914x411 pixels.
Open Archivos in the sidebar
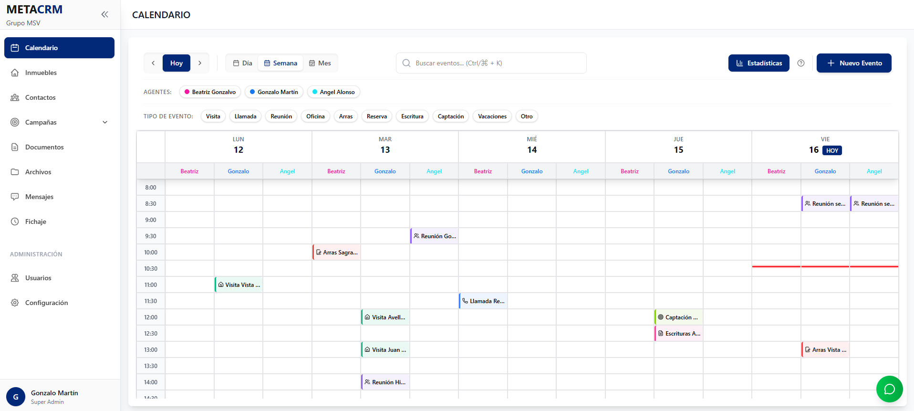59,172
